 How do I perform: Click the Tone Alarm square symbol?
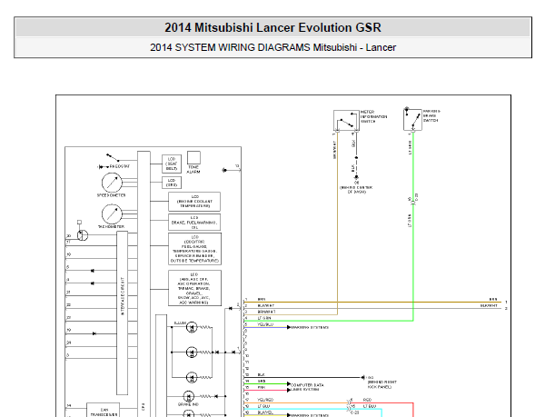(193, 157)
